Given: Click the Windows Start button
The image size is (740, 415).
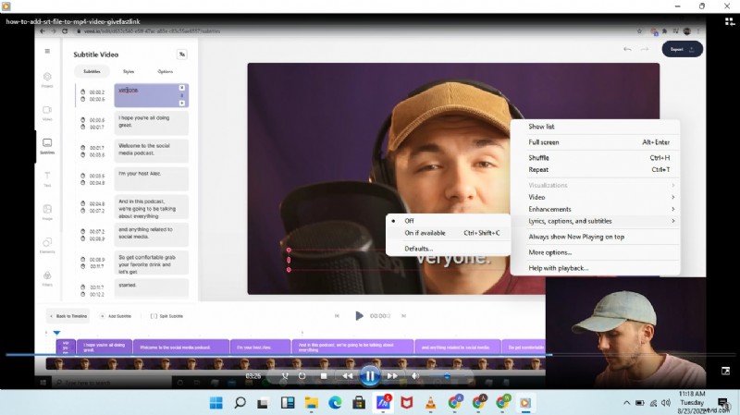Looking at the screenshot, I should coord(216,403).
